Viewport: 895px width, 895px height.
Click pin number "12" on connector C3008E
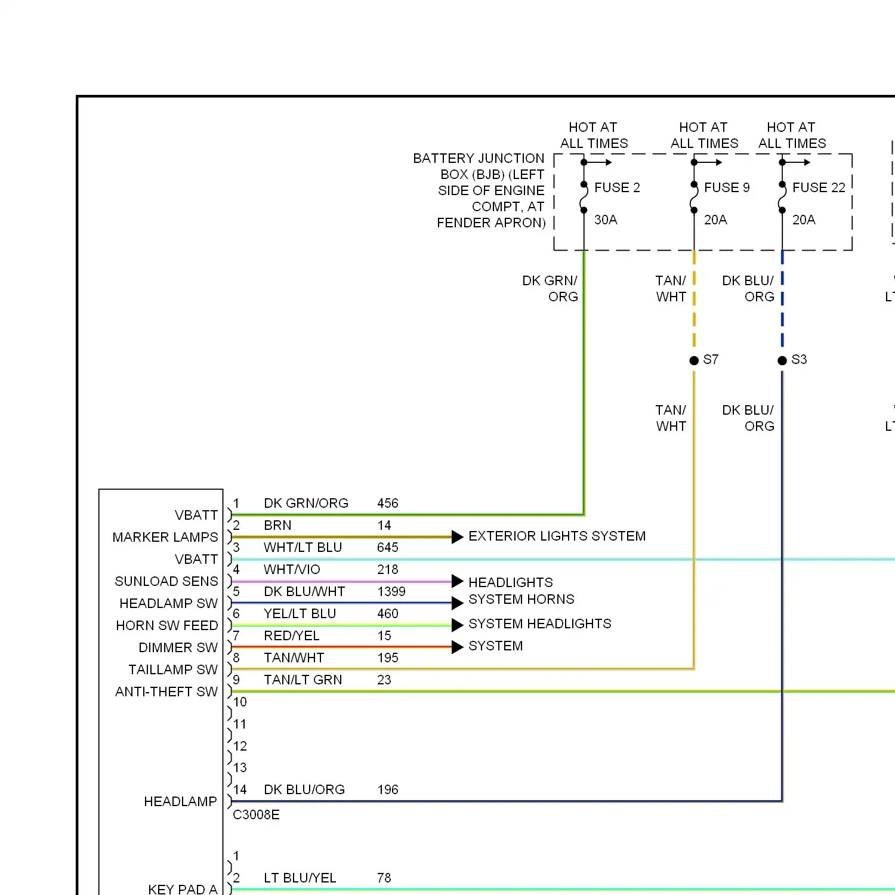point(240,746)
